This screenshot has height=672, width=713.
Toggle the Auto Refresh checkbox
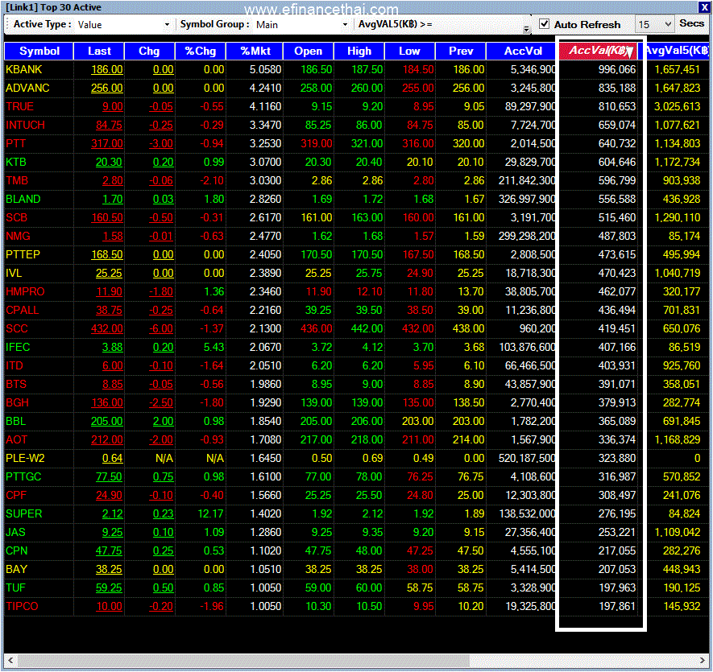[x=544, y=24]
